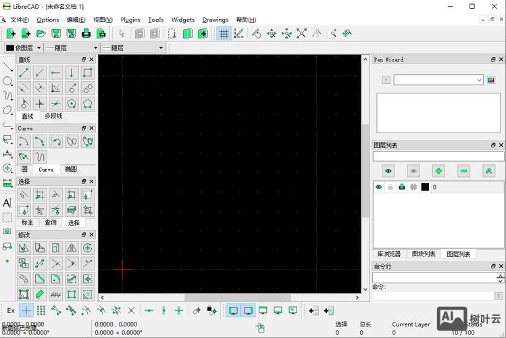The image size is (506, 338).
Task: Click the remove layer minus button
Action: 463,171
